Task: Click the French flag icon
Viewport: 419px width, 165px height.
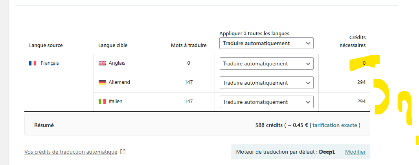Action: click(33, 63)
